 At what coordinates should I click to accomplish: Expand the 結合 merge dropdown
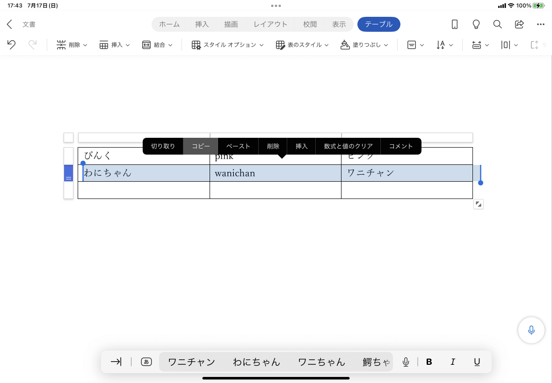pos(157,45)
